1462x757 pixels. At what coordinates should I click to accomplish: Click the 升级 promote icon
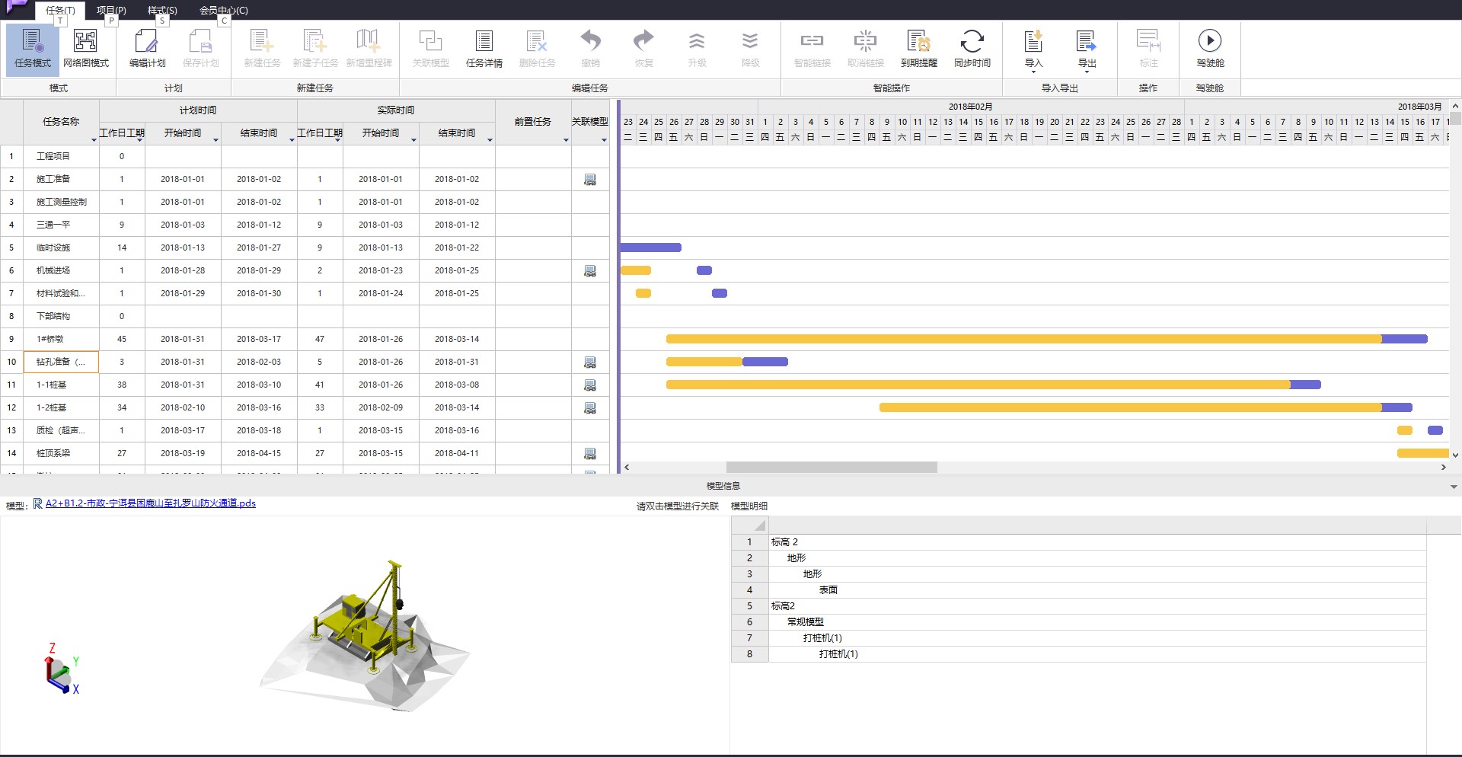point(697,49)
